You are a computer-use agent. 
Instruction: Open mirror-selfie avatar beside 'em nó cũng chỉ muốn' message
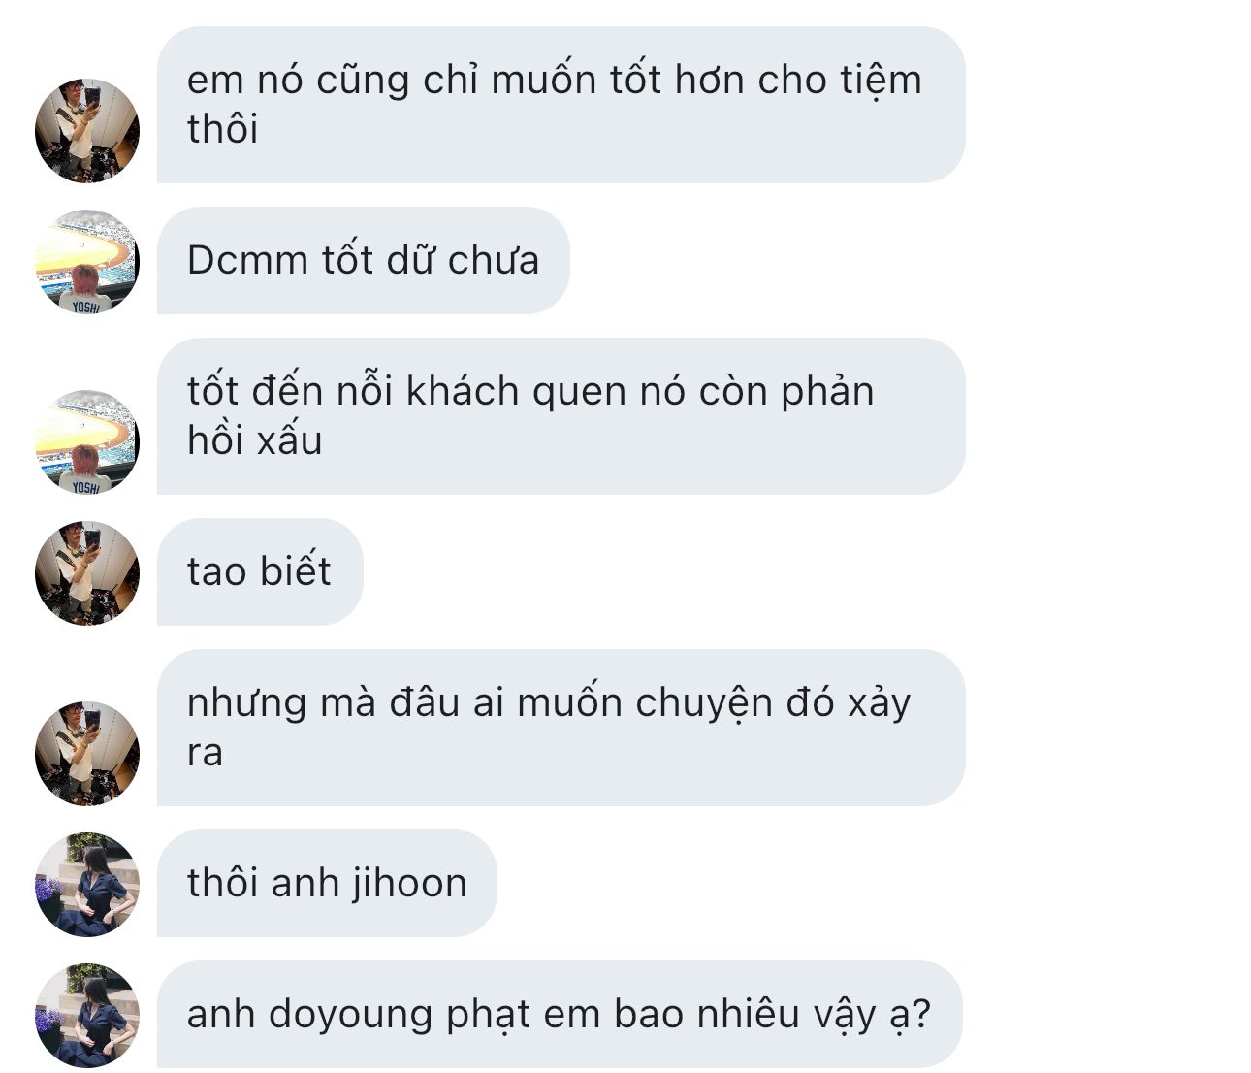(87, 130)
